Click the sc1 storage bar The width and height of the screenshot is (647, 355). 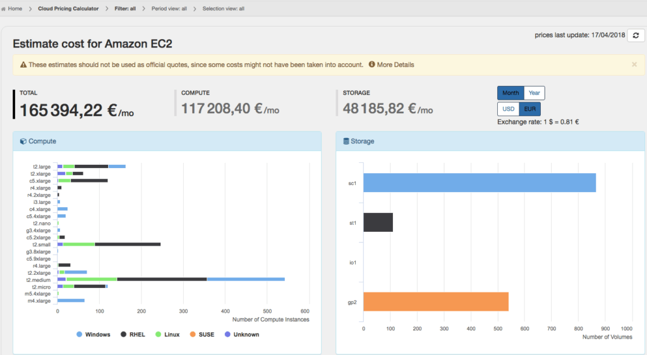tap(480, 183)
